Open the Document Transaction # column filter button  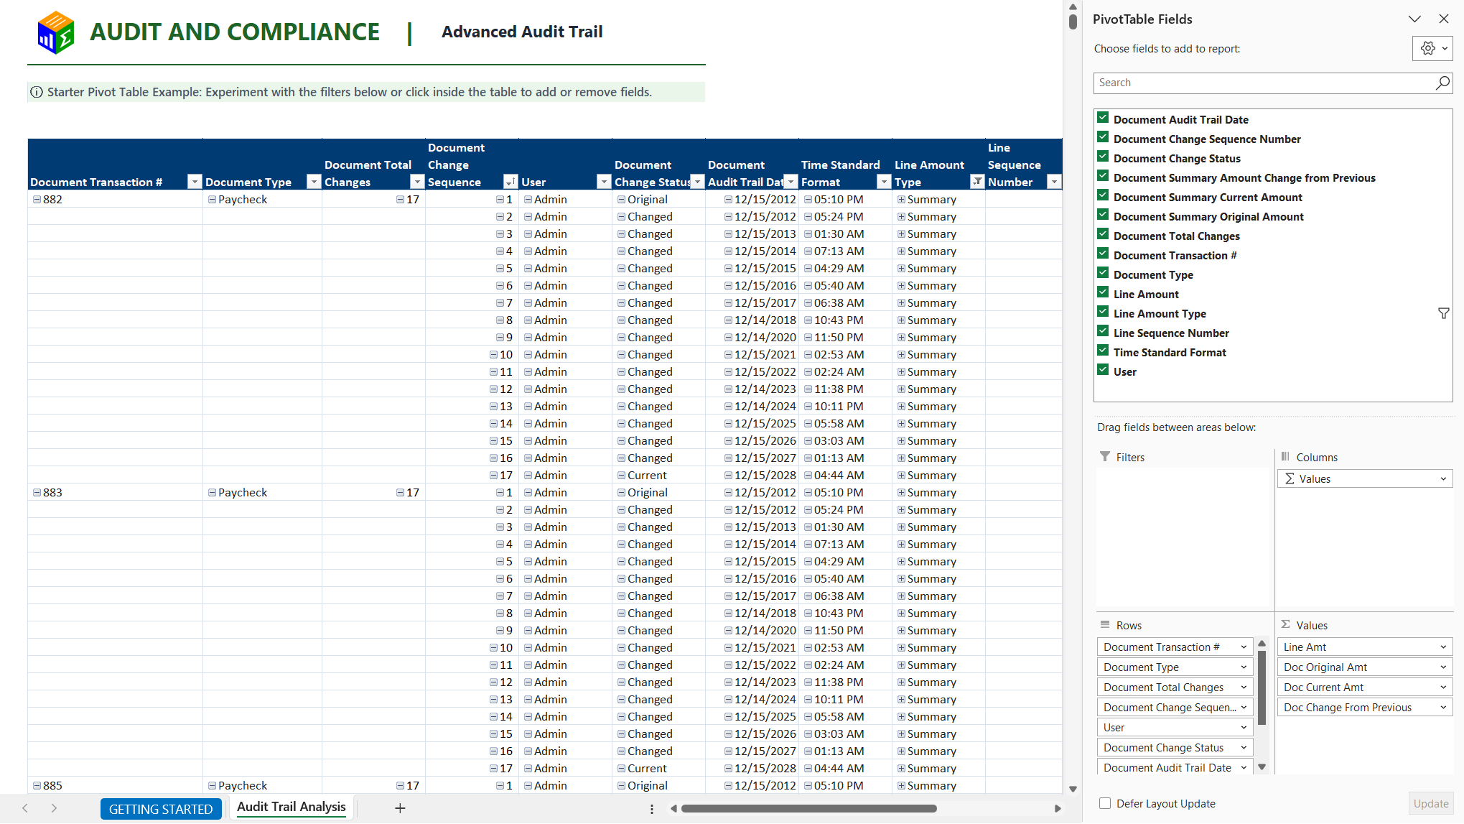coord(195,182)
